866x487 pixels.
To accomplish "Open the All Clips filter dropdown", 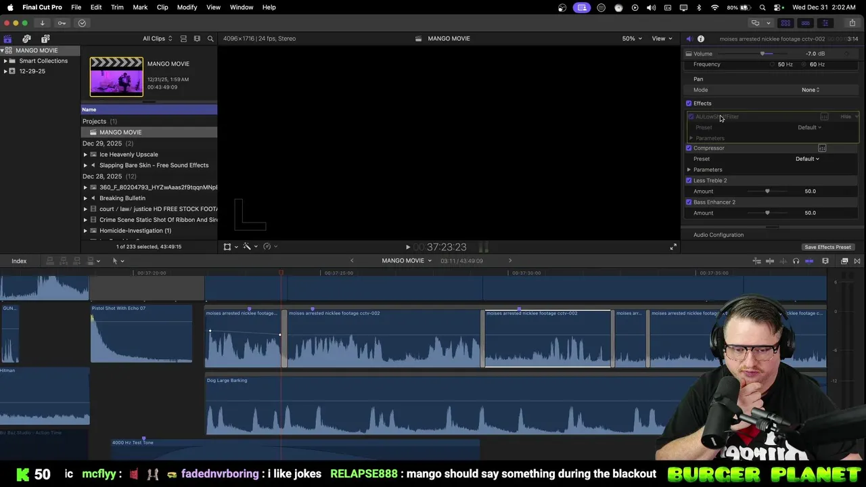I will click(158, 39).
